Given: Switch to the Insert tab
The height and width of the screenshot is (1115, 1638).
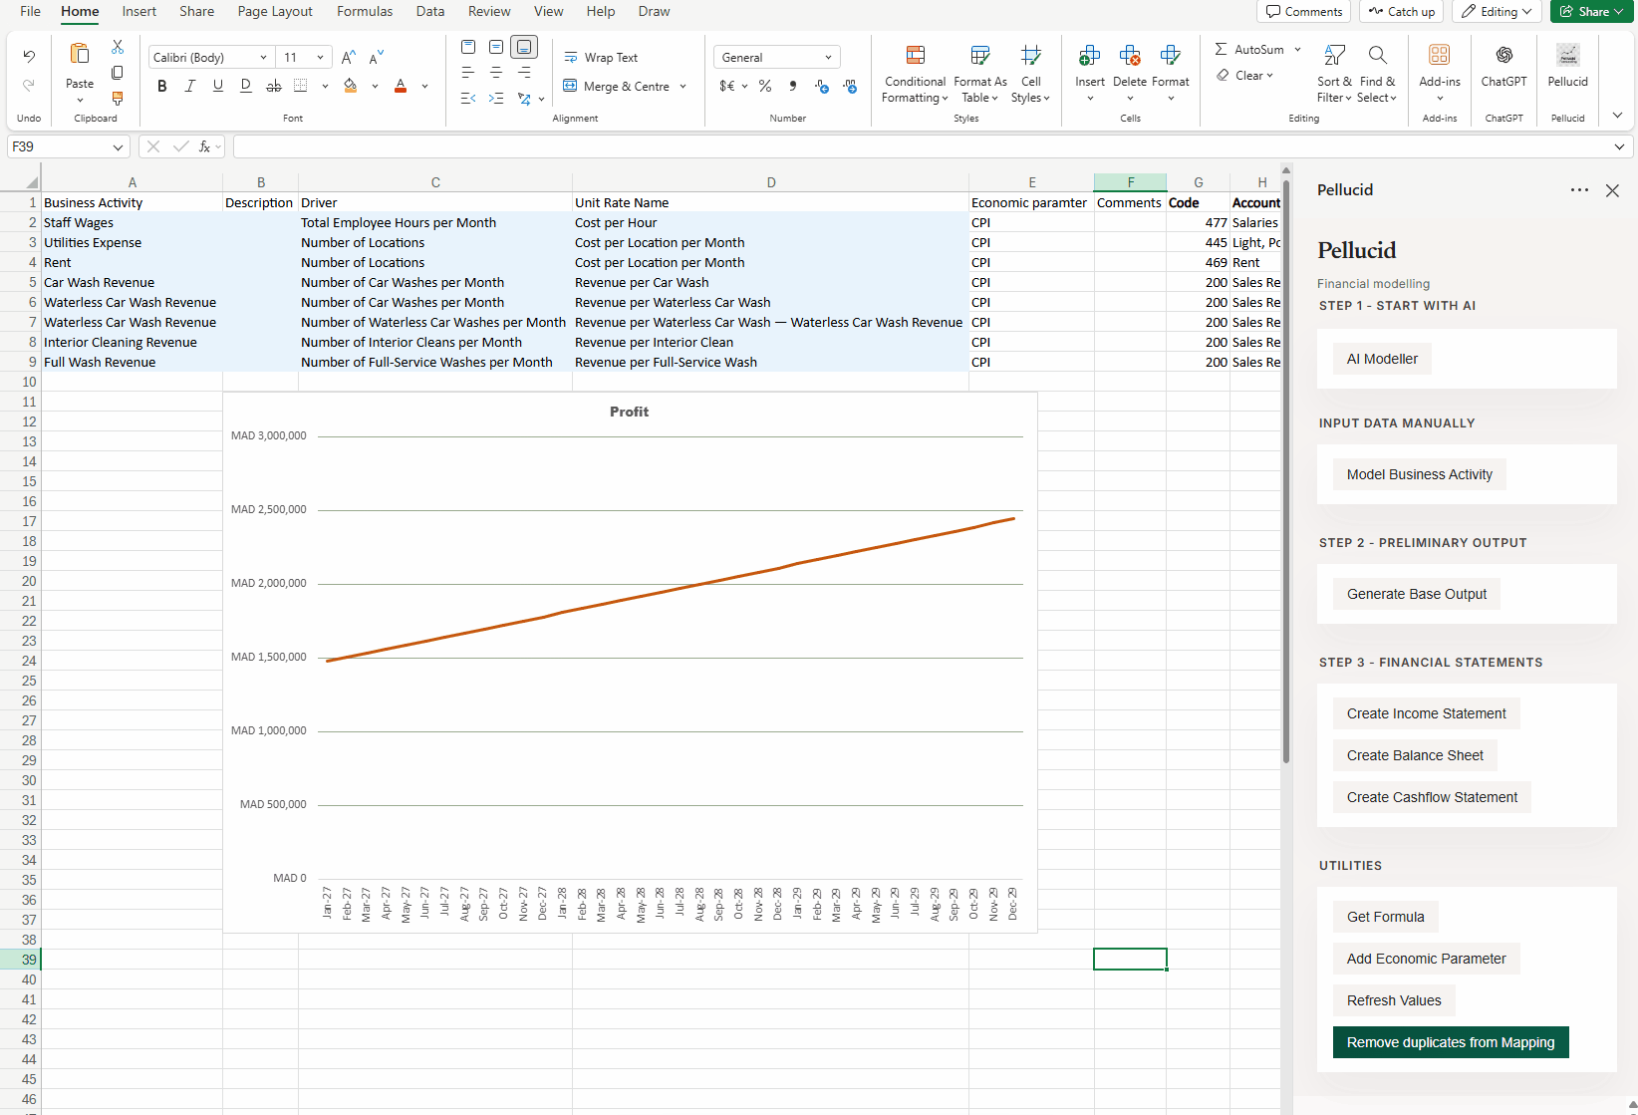Looking at the screenshot, I should [x=139, y=12].
